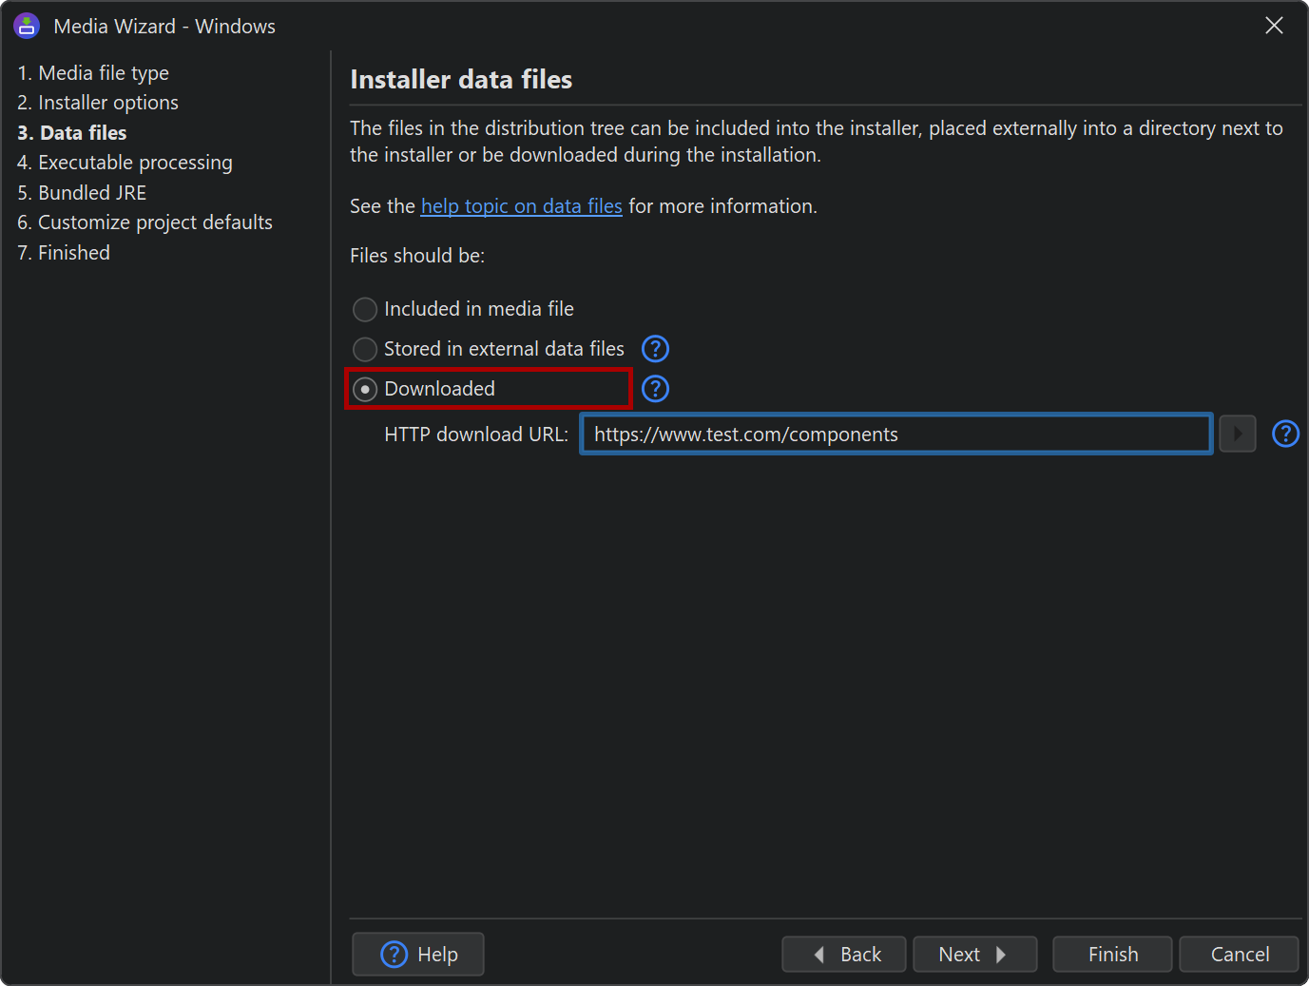This screenshot has width=1309, height=986.
Task: Select the Downloaded radio button
Action: coord(365,389)
